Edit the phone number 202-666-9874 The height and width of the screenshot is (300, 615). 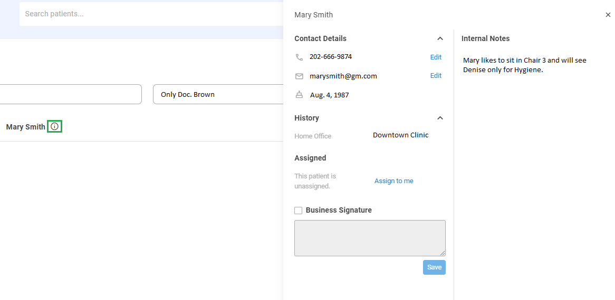(x=436, y=57)
